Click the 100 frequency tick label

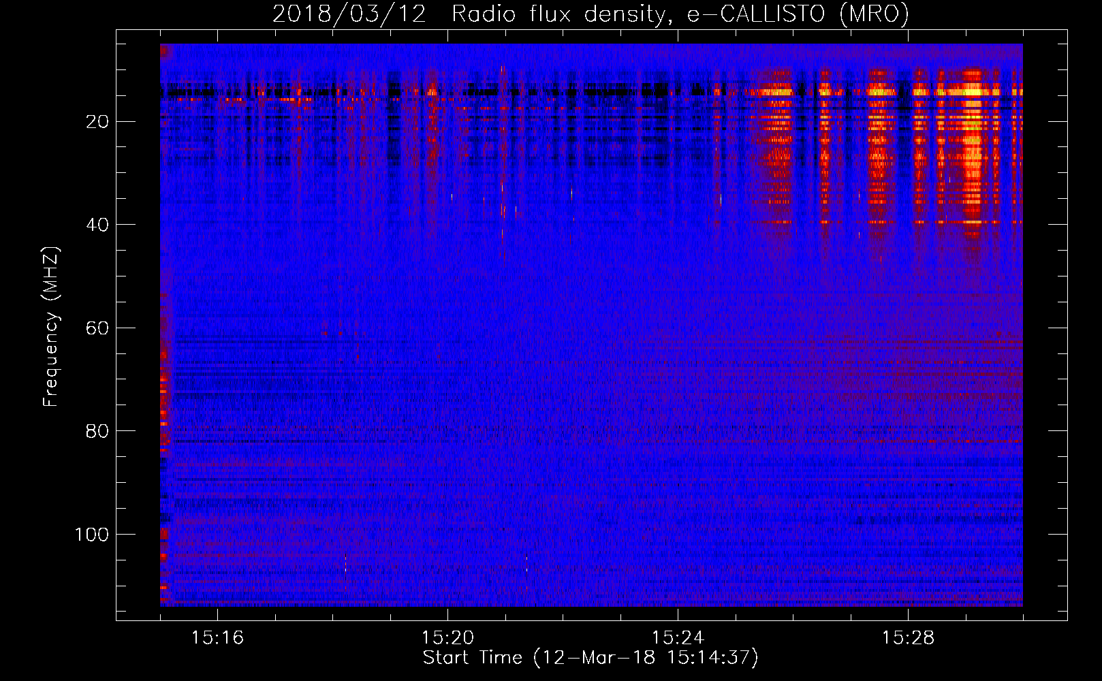(92, 535)
